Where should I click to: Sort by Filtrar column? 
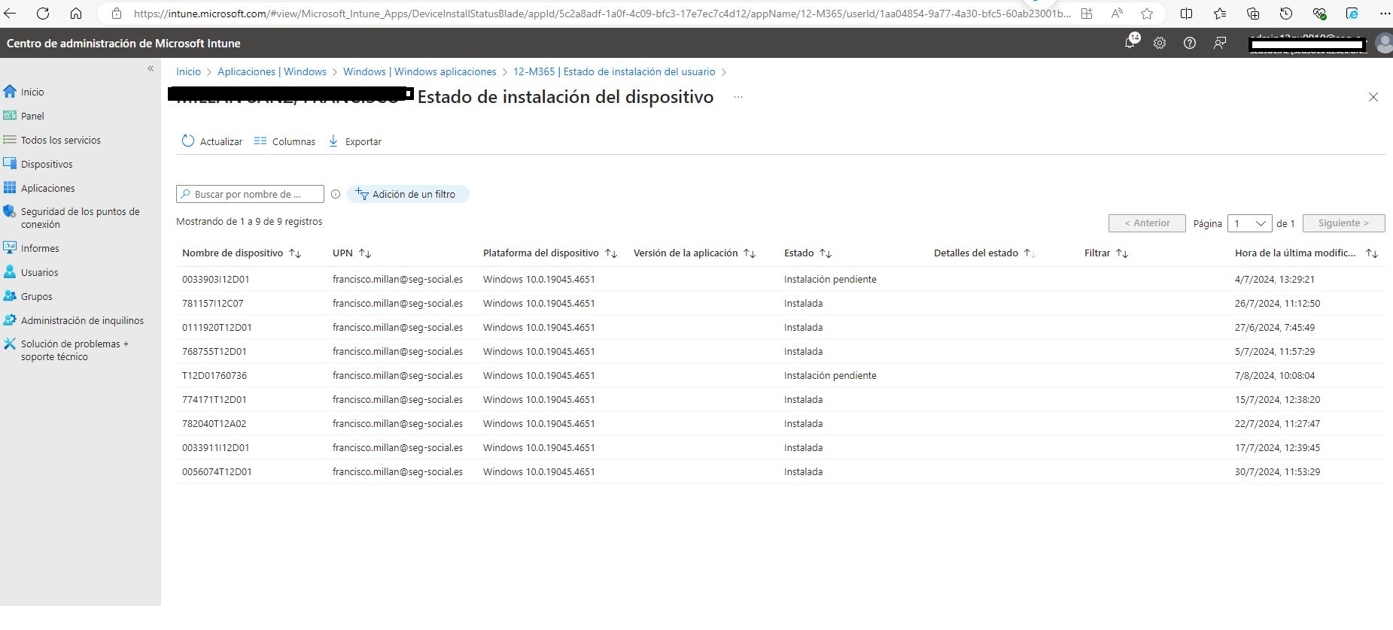pyautogui.click(x=1106, y=253)
